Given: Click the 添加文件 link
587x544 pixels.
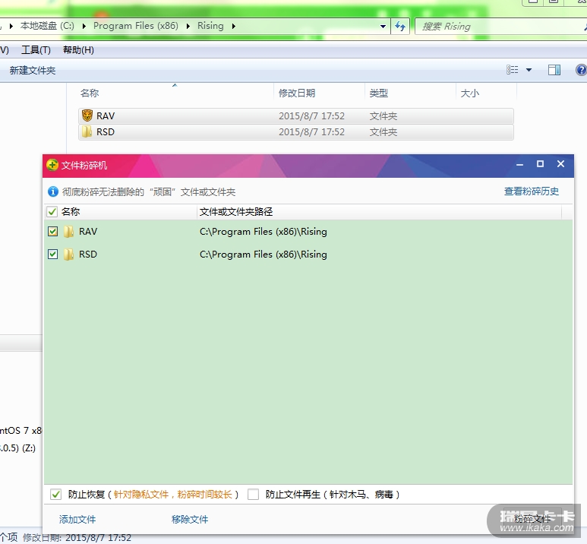Looking at the screenshot, I should 77,519.
